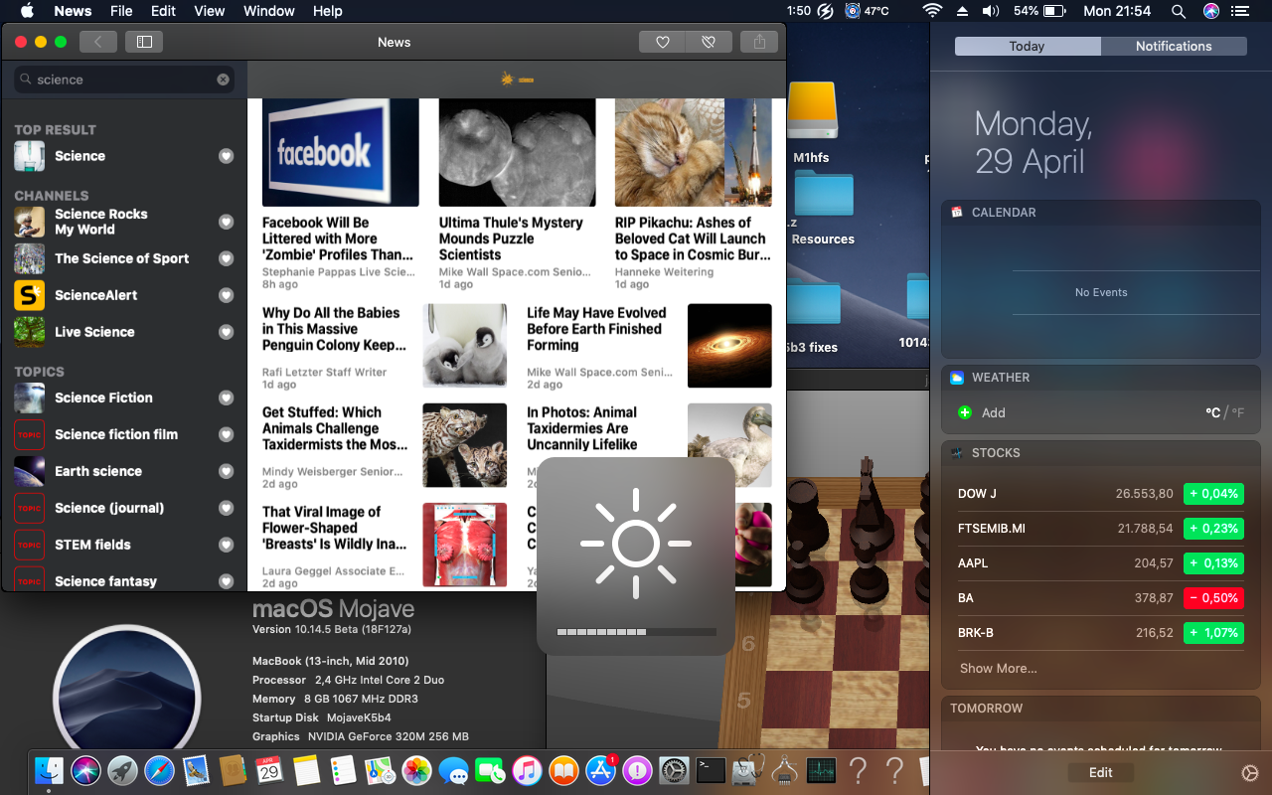The height and width of the screenshot is (795, 1272).
Task: Click the penguin article thumbnail
Action: [465, 345]
